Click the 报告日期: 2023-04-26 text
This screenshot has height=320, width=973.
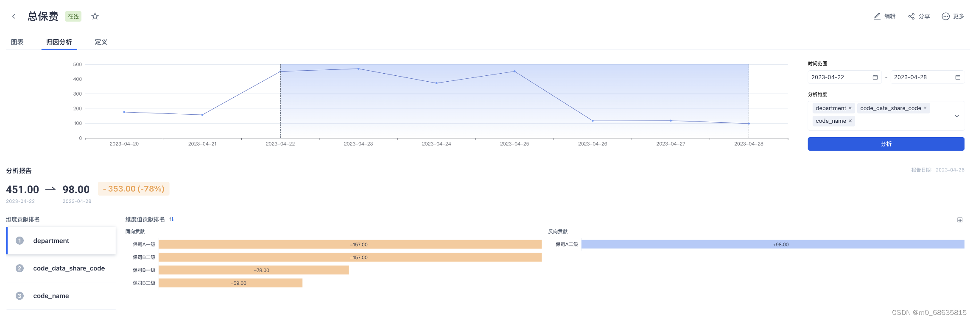pyautogui.click(x=938, y=170)
